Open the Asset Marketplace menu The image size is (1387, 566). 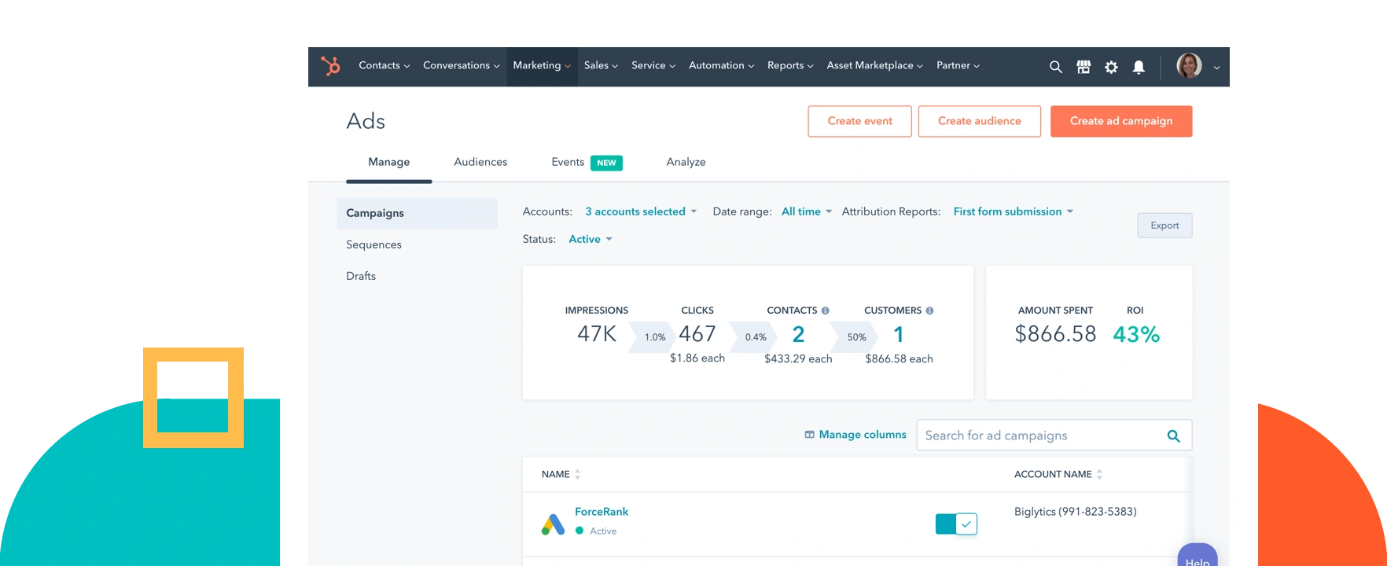tap(874, 65)
